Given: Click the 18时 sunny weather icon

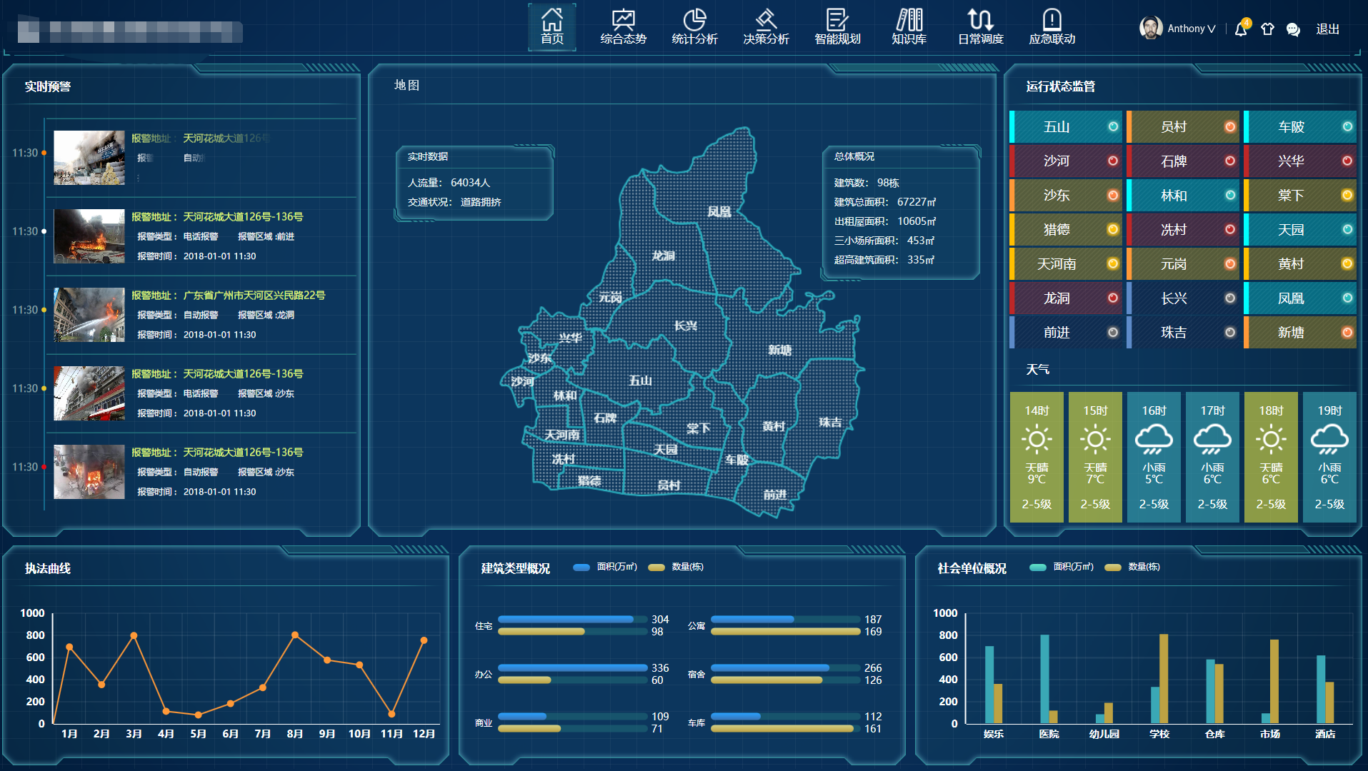Looking at the screenshot, I should tap(1271, 439).
